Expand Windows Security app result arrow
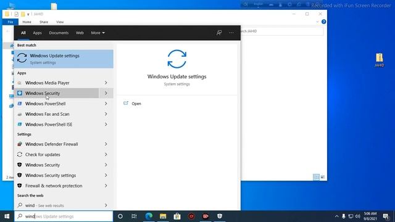395x222 pixels. (106, 93)
